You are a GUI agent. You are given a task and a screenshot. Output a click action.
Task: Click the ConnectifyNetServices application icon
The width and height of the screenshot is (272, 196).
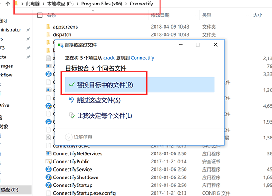[49, 153]
